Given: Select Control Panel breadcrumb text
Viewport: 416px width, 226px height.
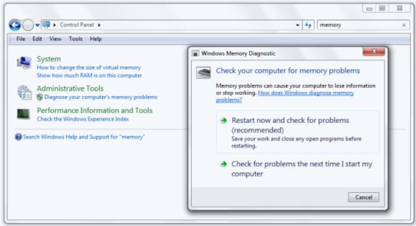Looking at the screenshot, I should [x=77, y=25].
